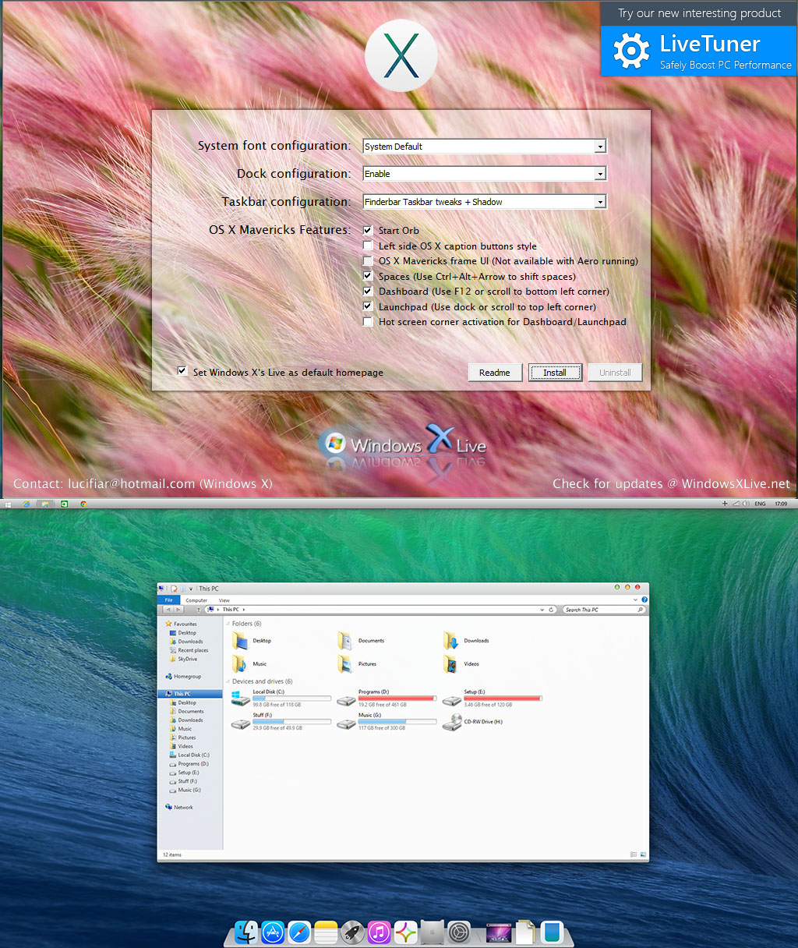Open the App Store from the dock
The width and height of the screenshot is (798, 948).
273,932
